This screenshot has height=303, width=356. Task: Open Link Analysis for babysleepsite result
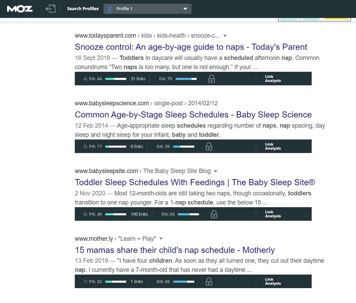[x=273, y=214]
